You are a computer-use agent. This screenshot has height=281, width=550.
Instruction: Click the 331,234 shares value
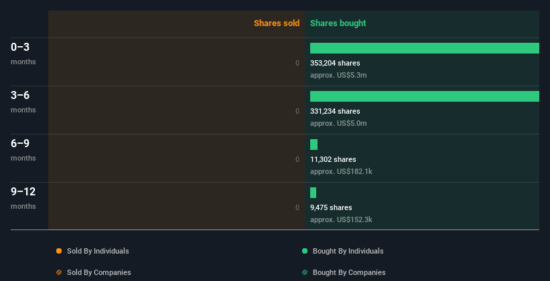(x=335, y=111)
